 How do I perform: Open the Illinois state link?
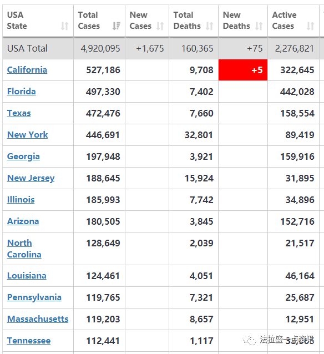21,200
